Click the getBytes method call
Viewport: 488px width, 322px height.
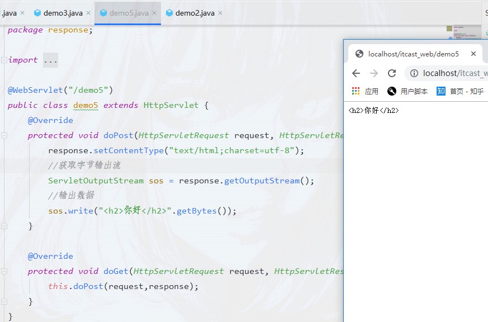click(x=196, y=211)
